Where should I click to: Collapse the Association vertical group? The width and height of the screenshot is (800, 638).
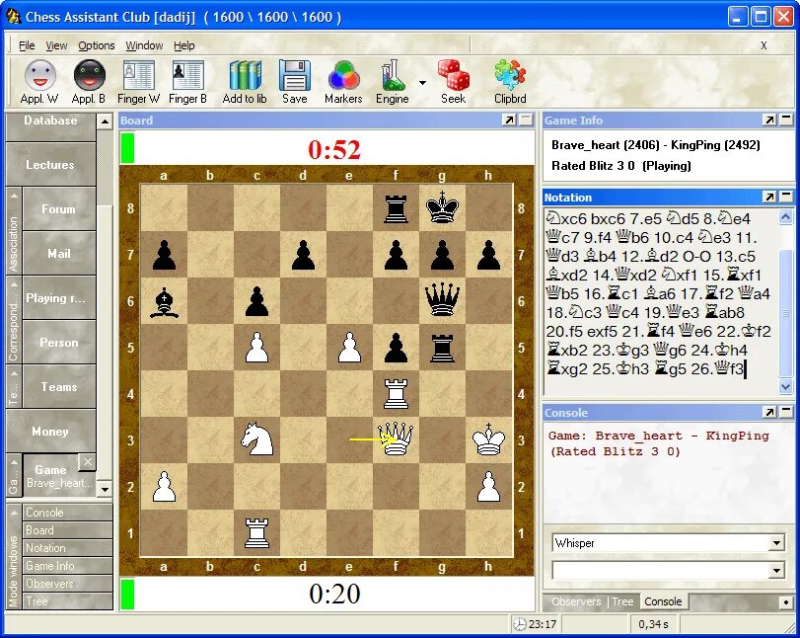click(13, 231)
